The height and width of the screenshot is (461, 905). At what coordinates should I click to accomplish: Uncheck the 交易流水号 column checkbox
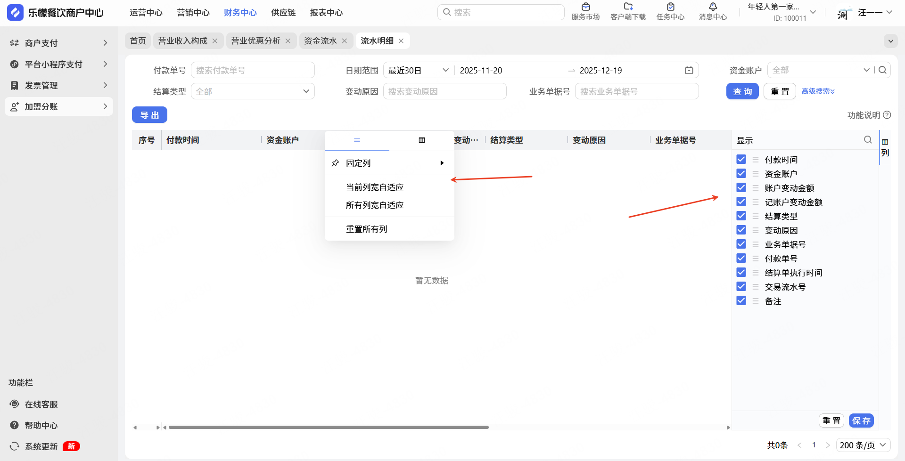pos(741,286)
